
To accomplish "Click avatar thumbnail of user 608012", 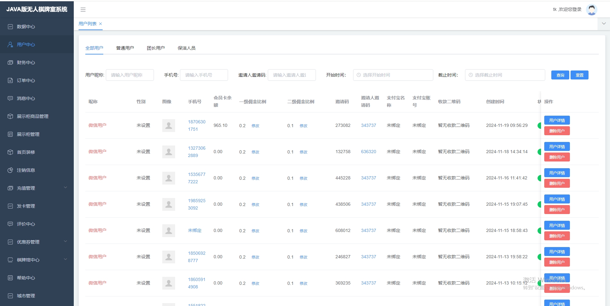I will (169, 231).
